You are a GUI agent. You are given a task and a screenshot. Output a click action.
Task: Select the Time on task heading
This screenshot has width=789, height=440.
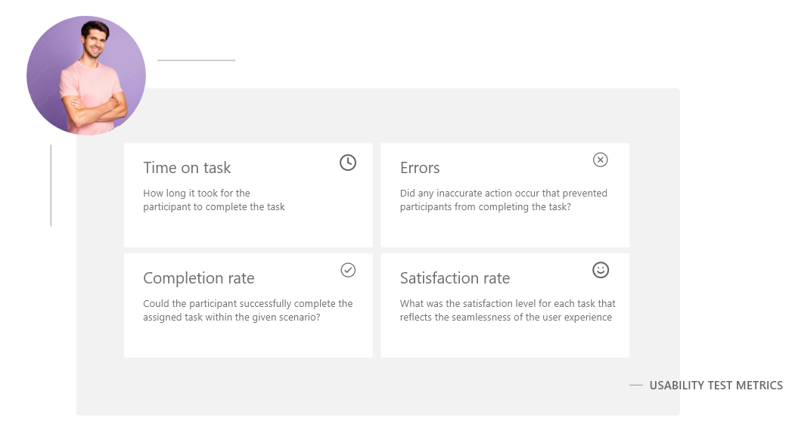click(x=187, y=167)
